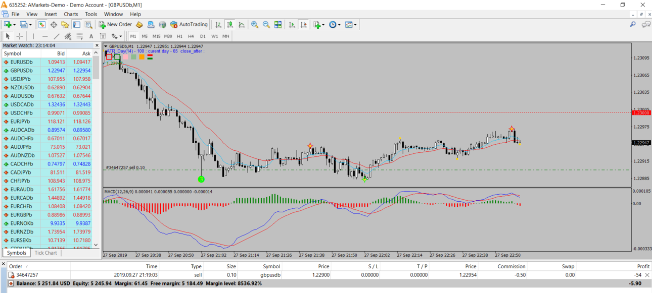This screenshot has width=652, height=293.
Task: Open the View menu
Action: pyautogui.click(x=32, y=14)
